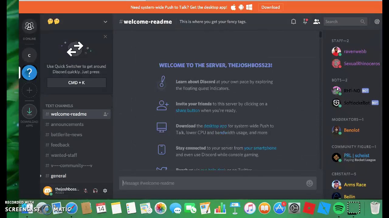The width and height of the screenshot is (389, 218).
Task: Add a server with the plus icon
Action: coord(29,90)
